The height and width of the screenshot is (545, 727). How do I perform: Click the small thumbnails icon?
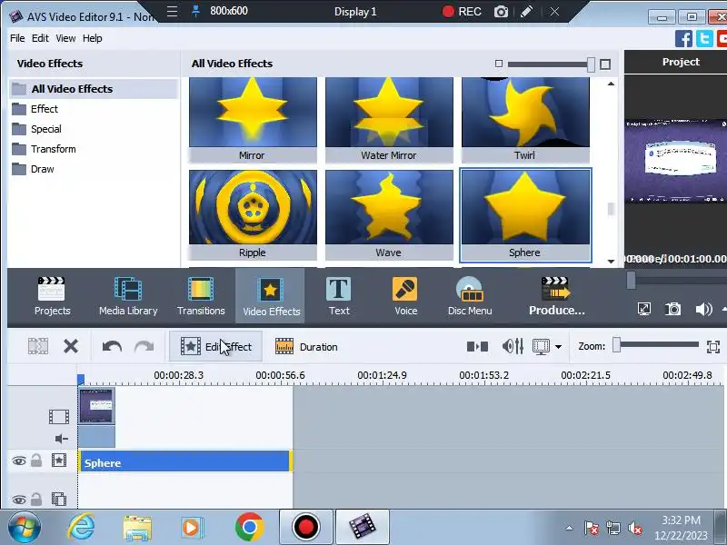(x=498, y=64)
